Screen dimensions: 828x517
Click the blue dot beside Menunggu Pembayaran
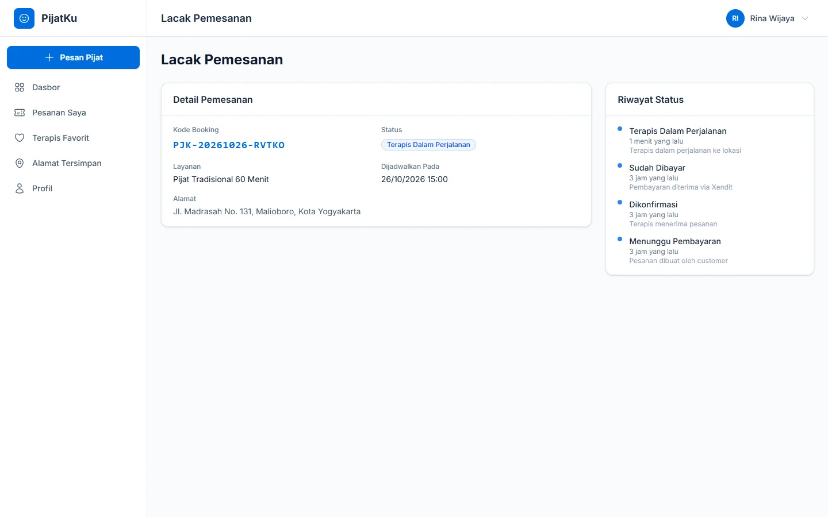(x=620, y=239)
